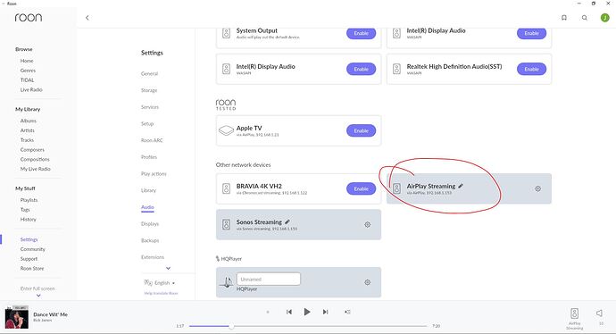Open volume speaker control in footer

pos(600,313)
